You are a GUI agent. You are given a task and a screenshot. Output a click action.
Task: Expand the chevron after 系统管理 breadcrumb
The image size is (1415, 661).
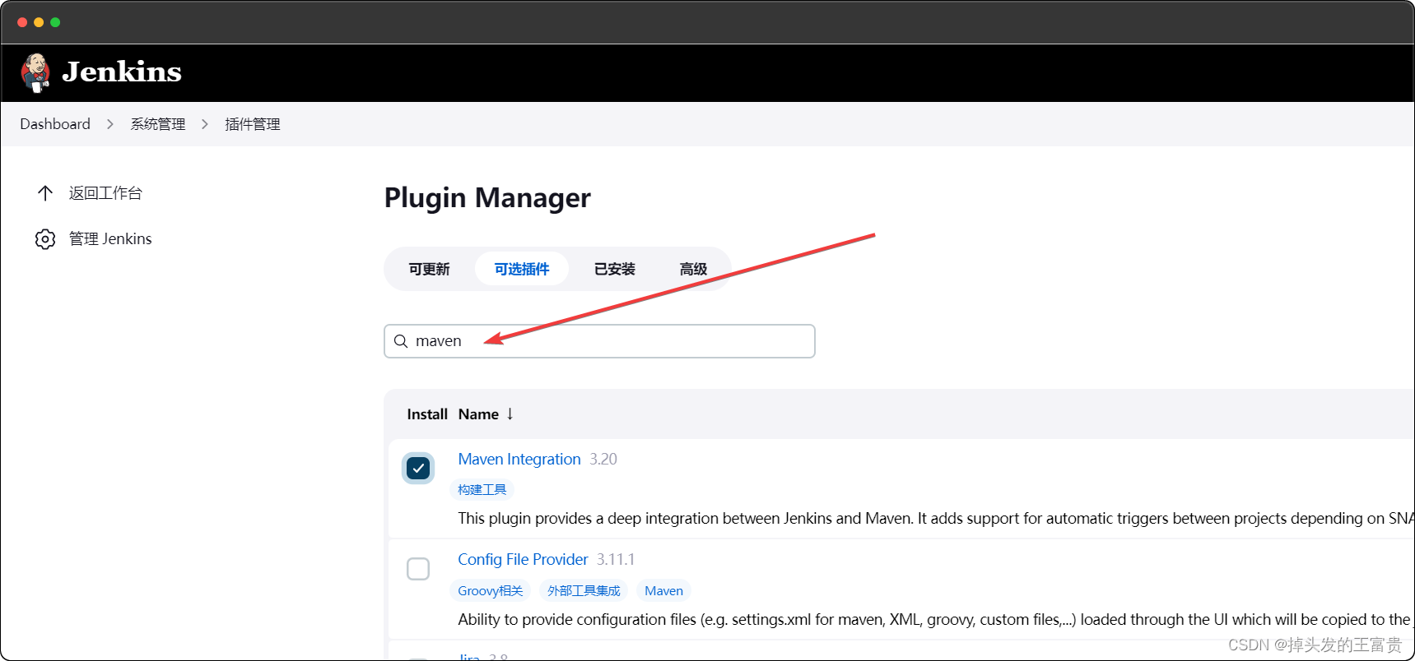[x=205, y=124]
